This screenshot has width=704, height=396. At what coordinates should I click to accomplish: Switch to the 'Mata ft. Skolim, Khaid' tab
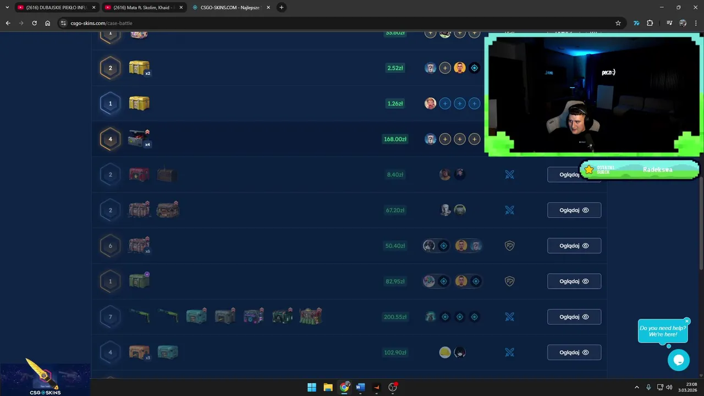[x=144, y=7]
